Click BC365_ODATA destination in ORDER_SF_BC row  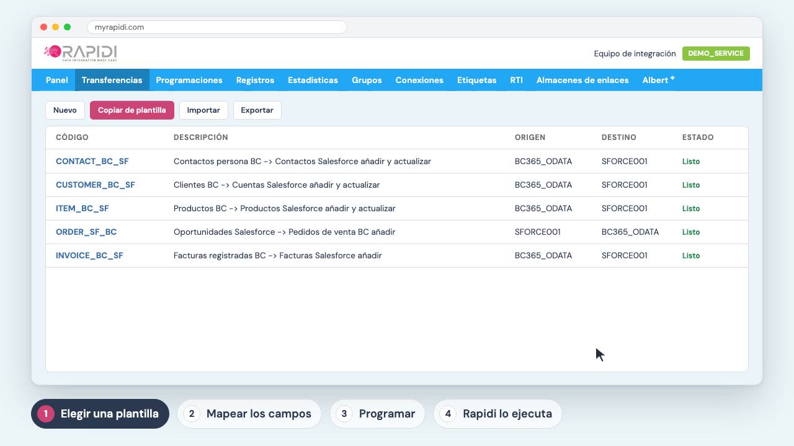[630, 232]
